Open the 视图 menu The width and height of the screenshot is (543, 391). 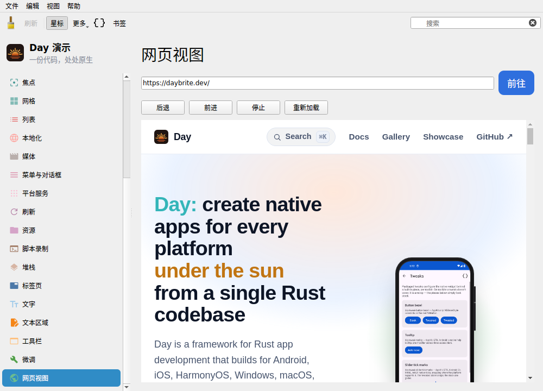53,6
